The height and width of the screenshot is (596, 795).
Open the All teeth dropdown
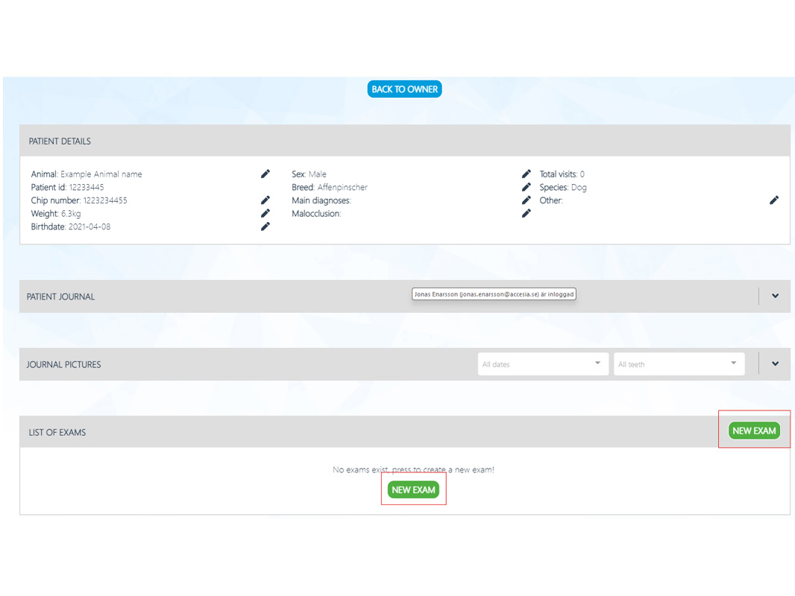tap(678, 364)
